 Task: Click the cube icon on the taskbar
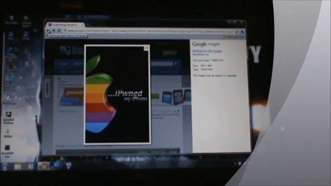click(69, 165)
